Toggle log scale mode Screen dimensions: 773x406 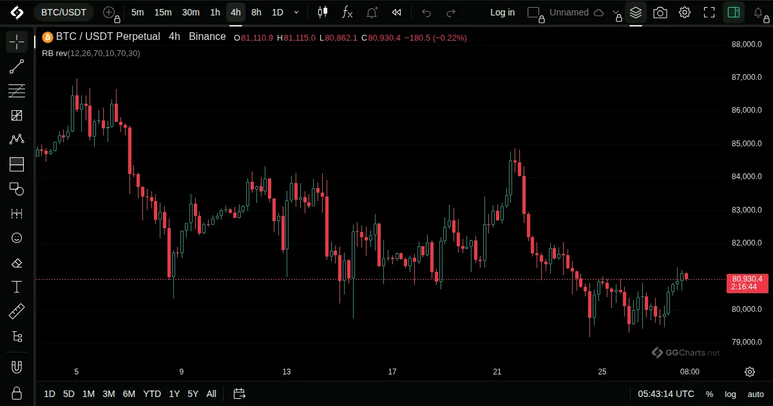730,394
